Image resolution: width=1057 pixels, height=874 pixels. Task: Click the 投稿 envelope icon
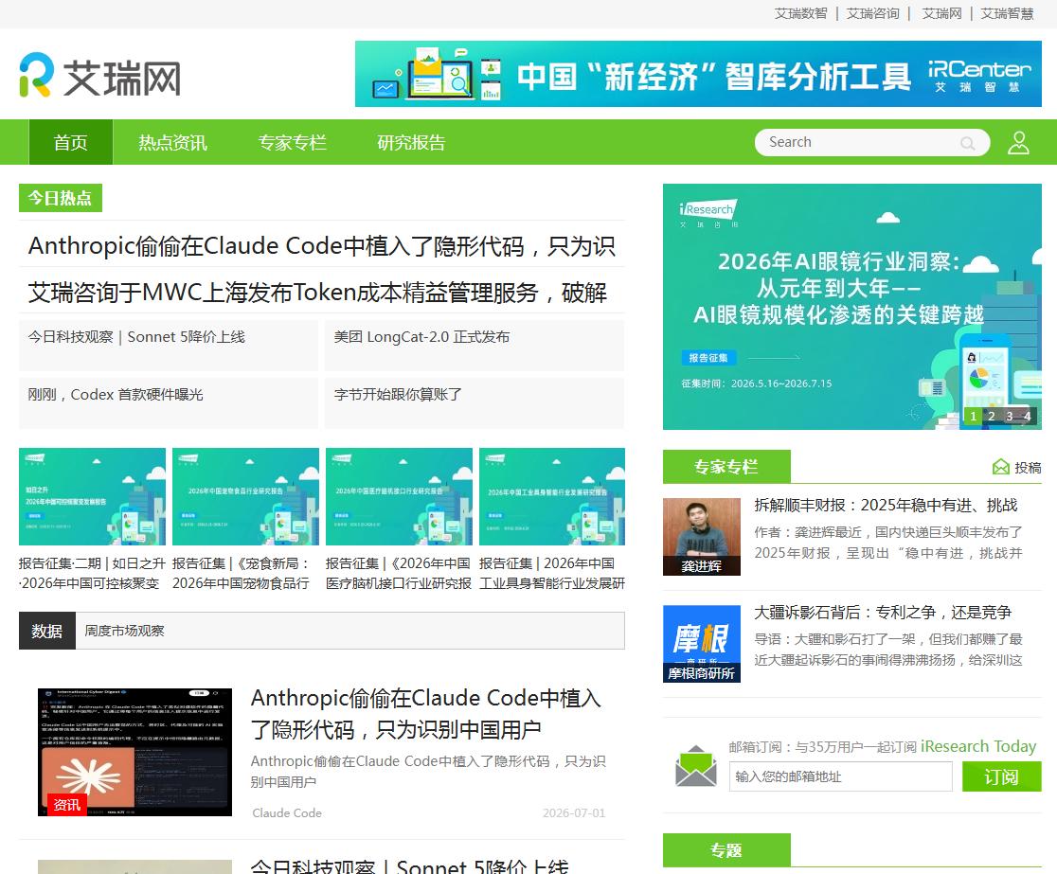point(1000,467)
